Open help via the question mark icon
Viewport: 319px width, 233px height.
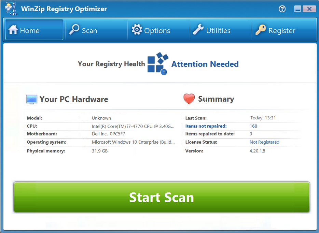pyautogui.click(x=282, y=9)
